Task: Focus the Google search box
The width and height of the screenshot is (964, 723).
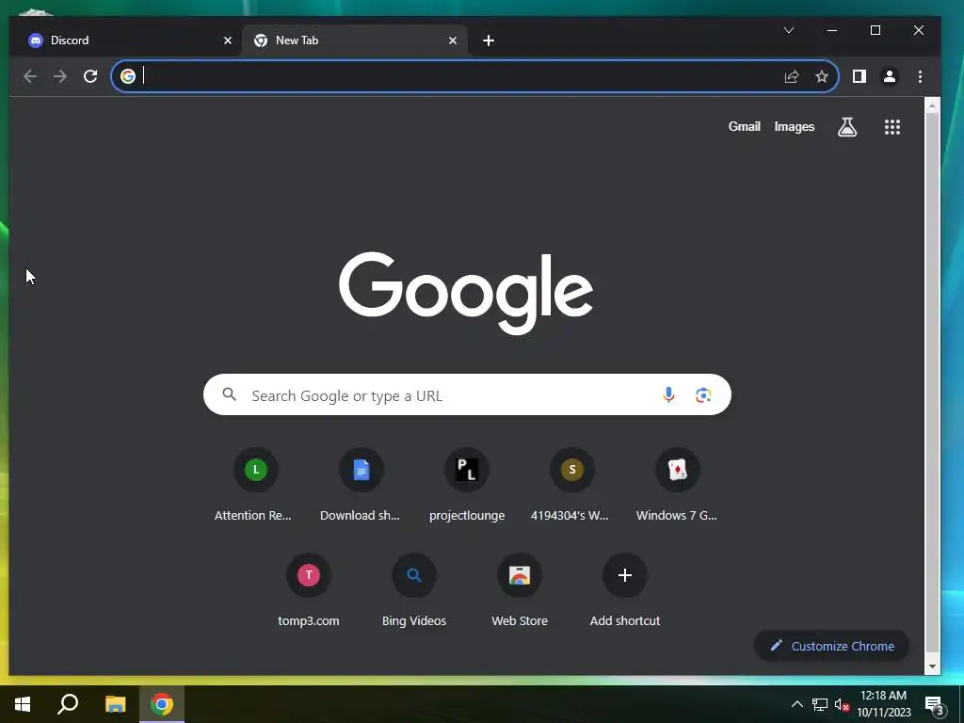Action: click(467, 394)
